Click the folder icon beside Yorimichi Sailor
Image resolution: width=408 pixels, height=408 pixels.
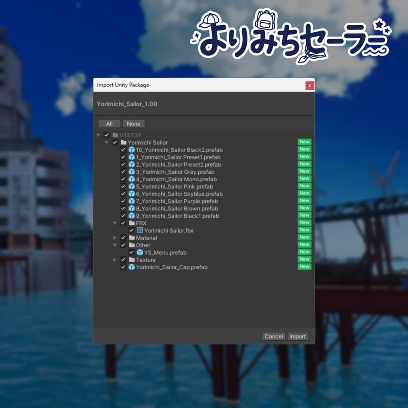[124, 142]
